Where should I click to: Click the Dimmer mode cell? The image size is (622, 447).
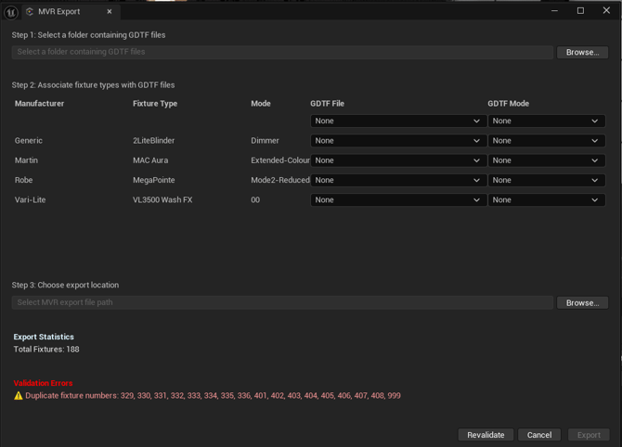coord(265,141)
